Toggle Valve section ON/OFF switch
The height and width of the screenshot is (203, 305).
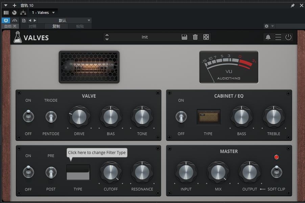click(28, 117)
